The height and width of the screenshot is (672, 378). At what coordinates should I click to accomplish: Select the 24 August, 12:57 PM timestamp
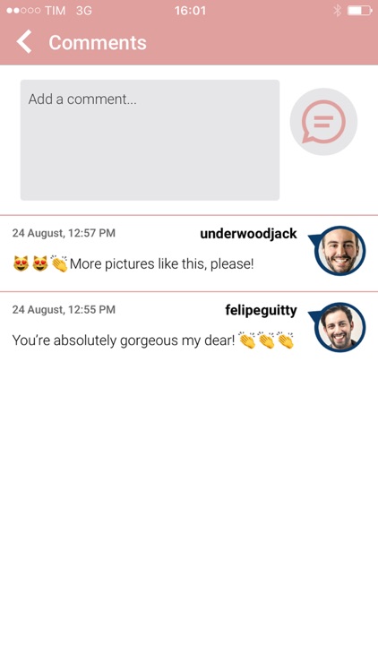64,233
